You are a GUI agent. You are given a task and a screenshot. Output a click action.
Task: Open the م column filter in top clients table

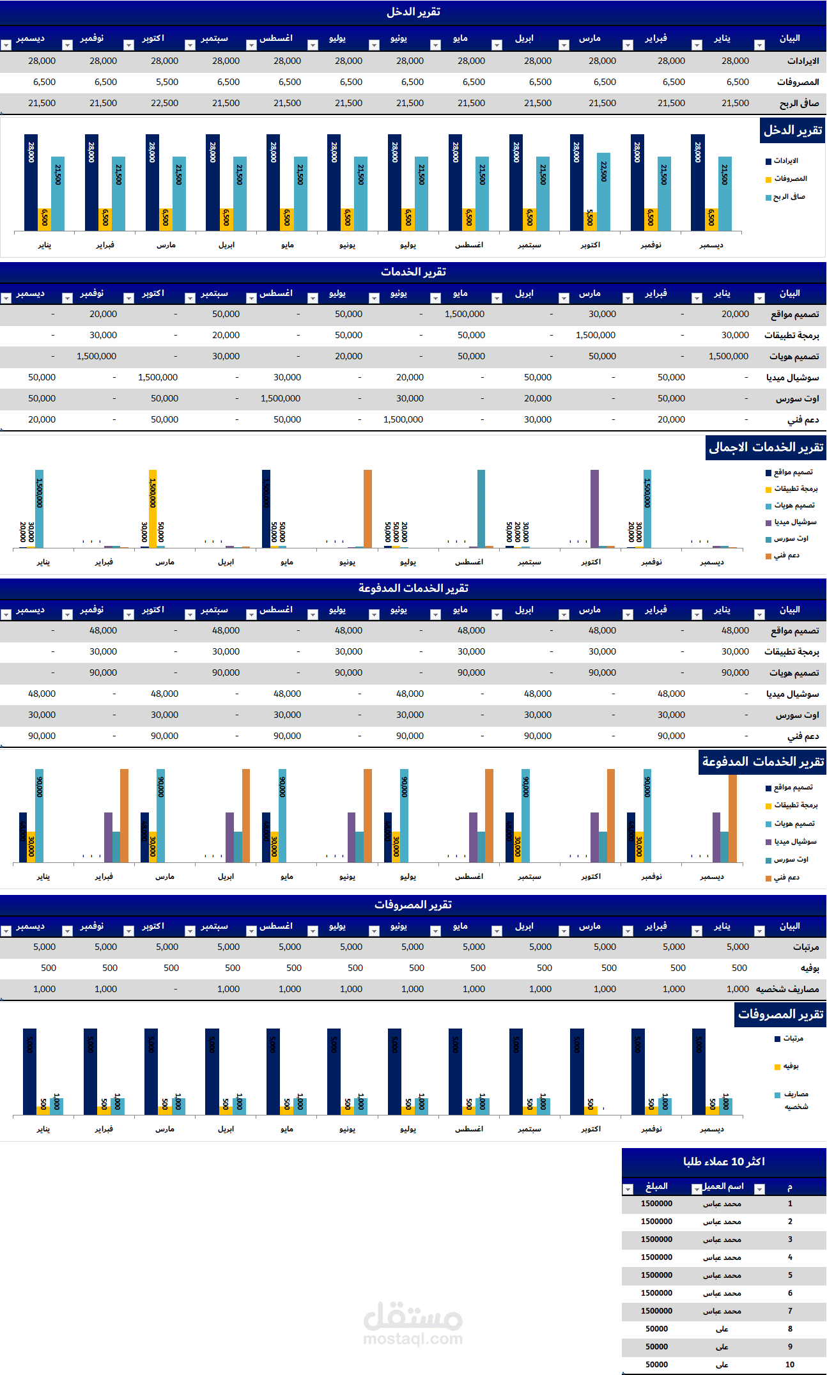point(759,1189)
